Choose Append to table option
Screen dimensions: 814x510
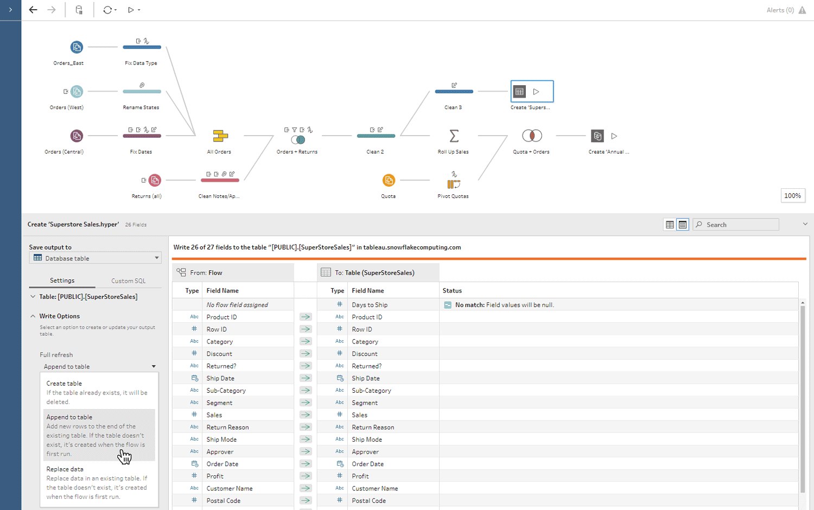(x=99, y=435)
